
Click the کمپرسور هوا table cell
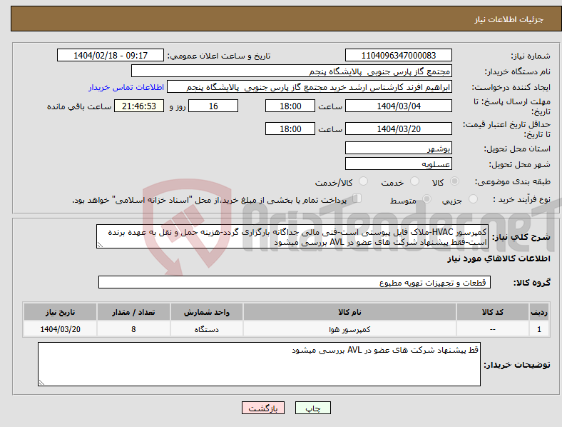[349, 329]
